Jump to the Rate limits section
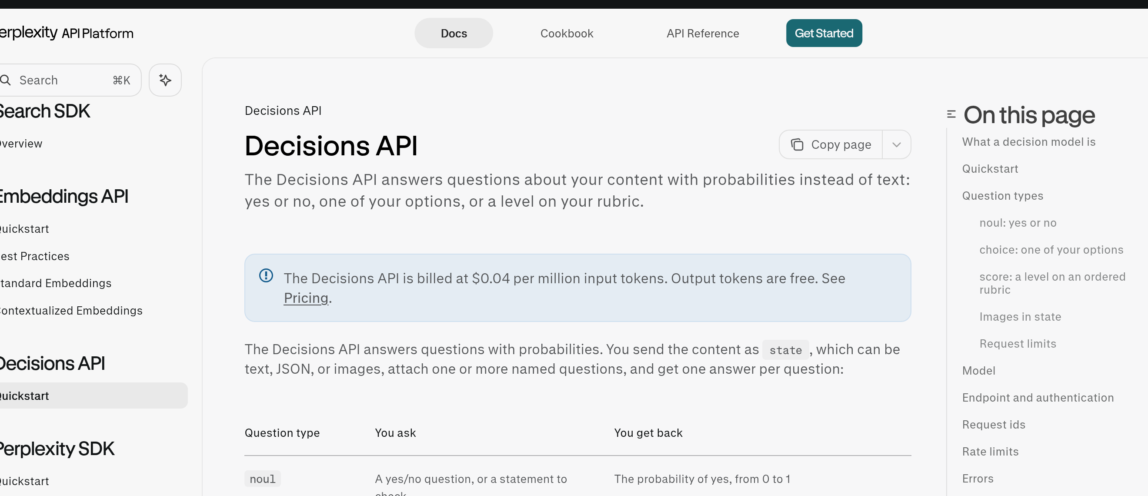 [990, 452]
